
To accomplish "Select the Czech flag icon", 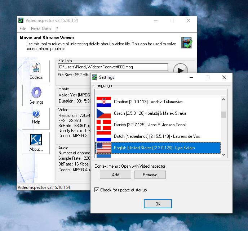I will [104, 113].
